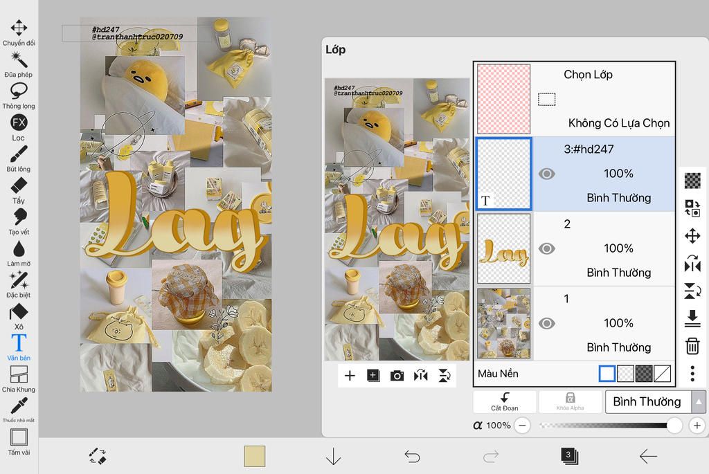Screen dimensions: 709x474
Task: Expand blend mode list with arrow button
Action: point(699,402)
